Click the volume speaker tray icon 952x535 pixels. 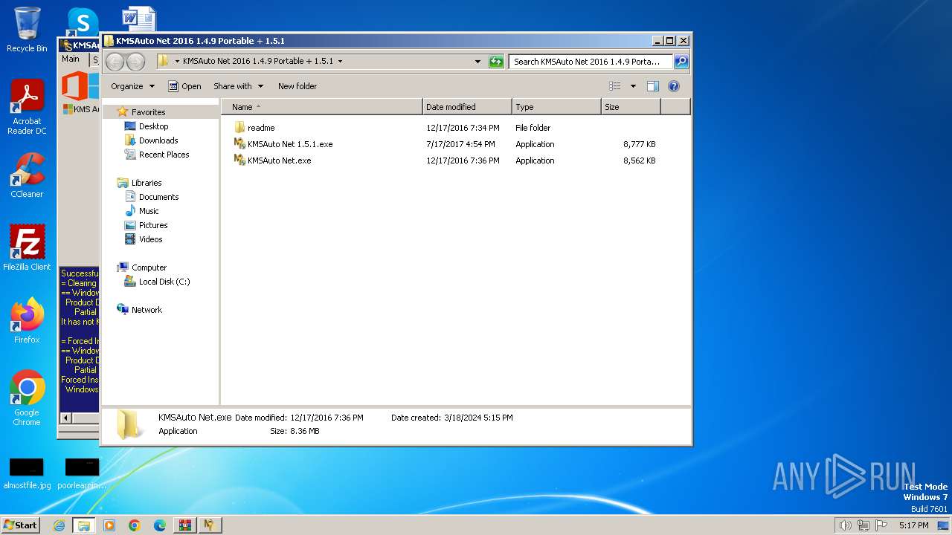coord(845,525)
